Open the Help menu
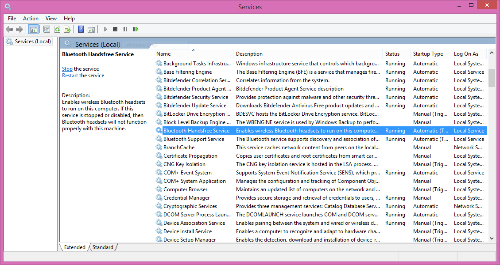Image resolution: width=500 pixels, height=265 pixels. 69,19
